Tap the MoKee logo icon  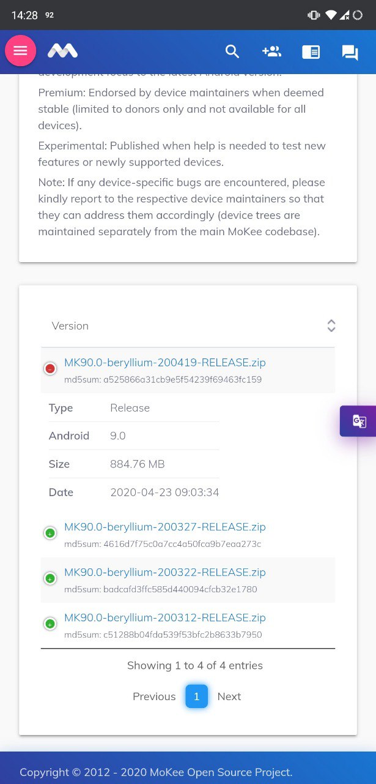63,51
